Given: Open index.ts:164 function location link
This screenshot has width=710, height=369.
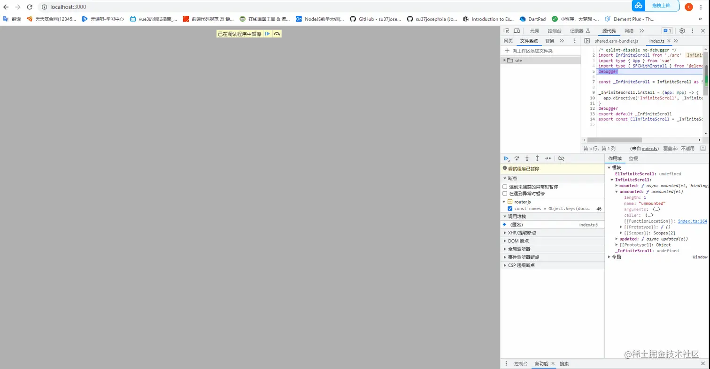Looking at the screenshot, I should tap(692, 221).
